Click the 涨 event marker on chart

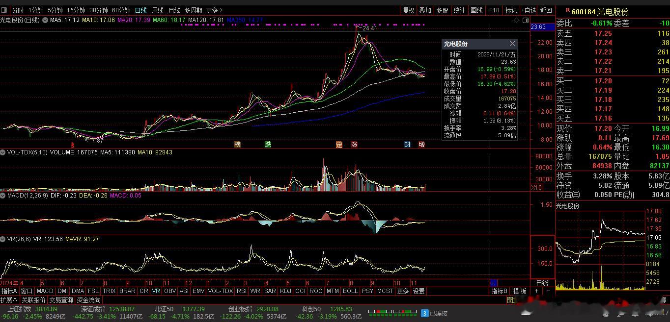tap(354, 145)
